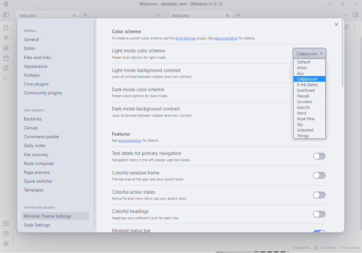Pick Sky color scheme
The width and height of the screenshot is (362, 253).
tap(309, 124)
